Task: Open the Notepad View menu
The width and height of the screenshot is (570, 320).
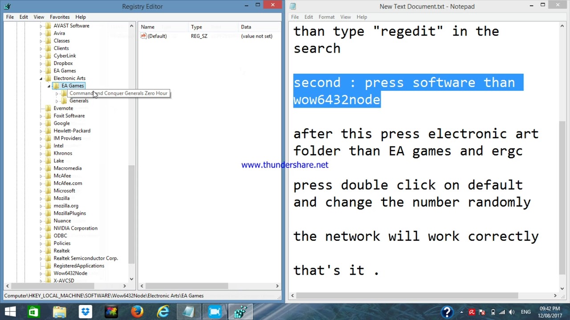Action: (346, 17)
